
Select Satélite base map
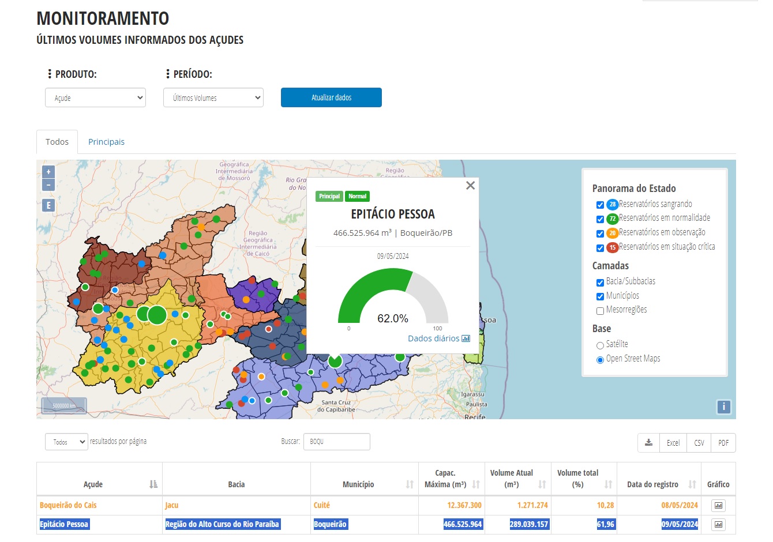[600, 345]
